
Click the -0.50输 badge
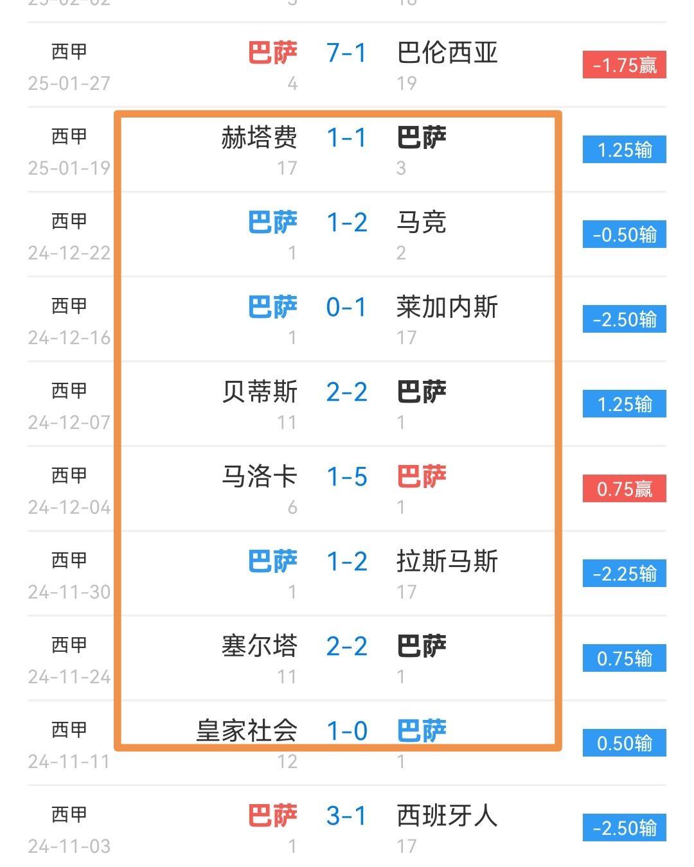click(x=624, y=235)
